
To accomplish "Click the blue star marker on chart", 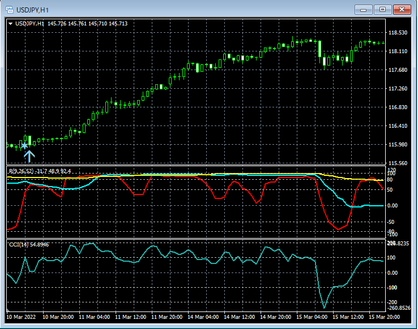I will pyautogui.click(x=24, y=146).
